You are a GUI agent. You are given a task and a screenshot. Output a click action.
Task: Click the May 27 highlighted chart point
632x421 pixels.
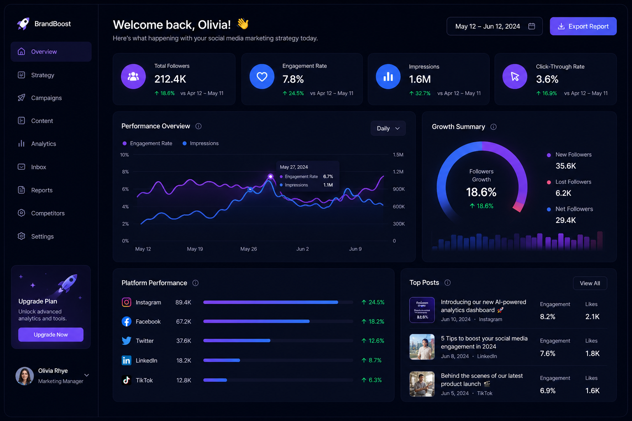click(270, 176)
